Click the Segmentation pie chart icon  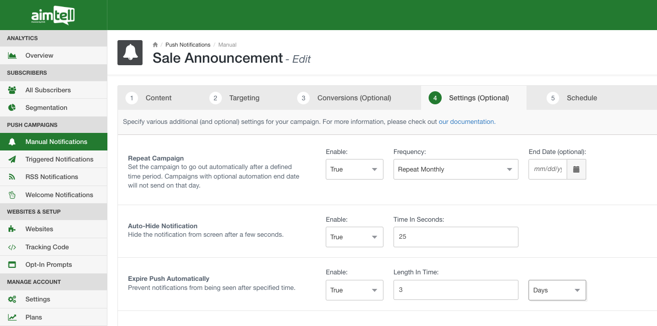click(x=12, y=108)
